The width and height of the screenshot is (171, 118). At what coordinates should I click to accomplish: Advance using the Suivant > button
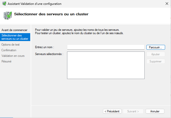(x=133, y=111)
